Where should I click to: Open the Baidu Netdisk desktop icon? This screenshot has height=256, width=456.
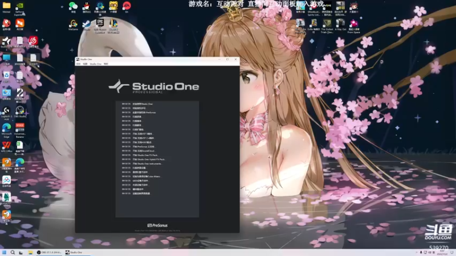(6, 181)
